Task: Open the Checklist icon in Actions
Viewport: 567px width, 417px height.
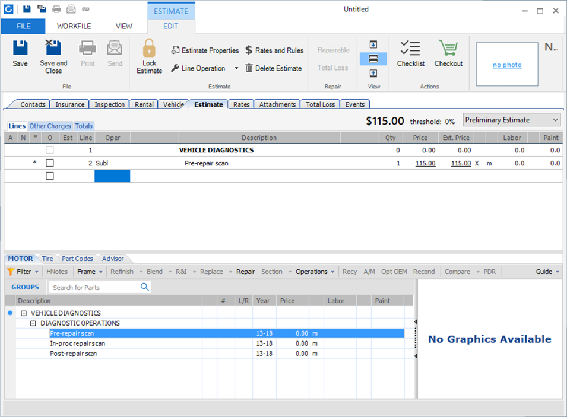Action: coord(410,49)
